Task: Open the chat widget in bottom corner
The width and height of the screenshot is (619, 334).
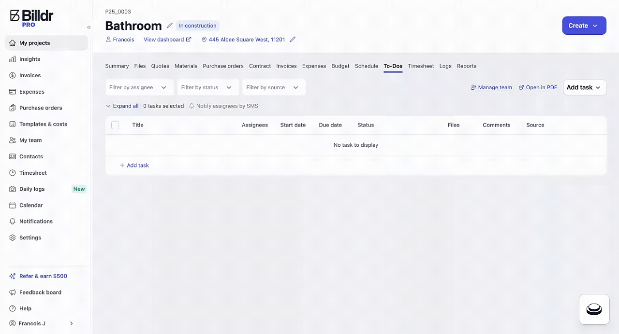Action: [x=594, y=309]
